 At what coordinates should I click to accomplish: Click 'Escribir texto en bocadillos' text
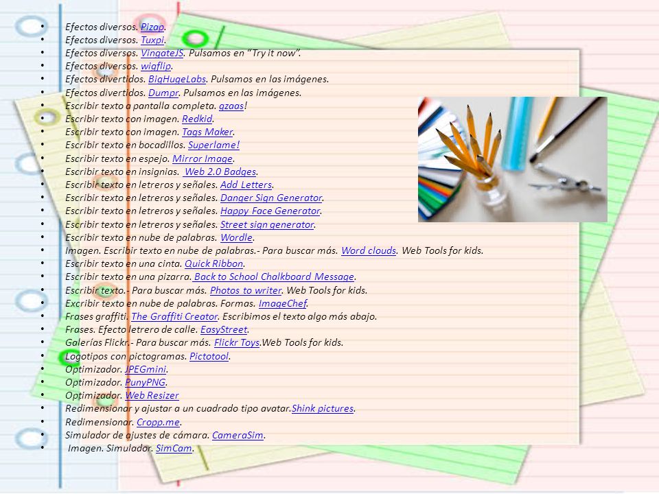click(x=125, y=145)
